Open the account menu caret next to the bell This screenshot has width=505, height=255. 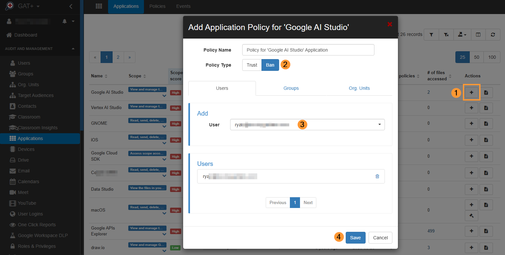pyautogui.click(x=73, y=21)
